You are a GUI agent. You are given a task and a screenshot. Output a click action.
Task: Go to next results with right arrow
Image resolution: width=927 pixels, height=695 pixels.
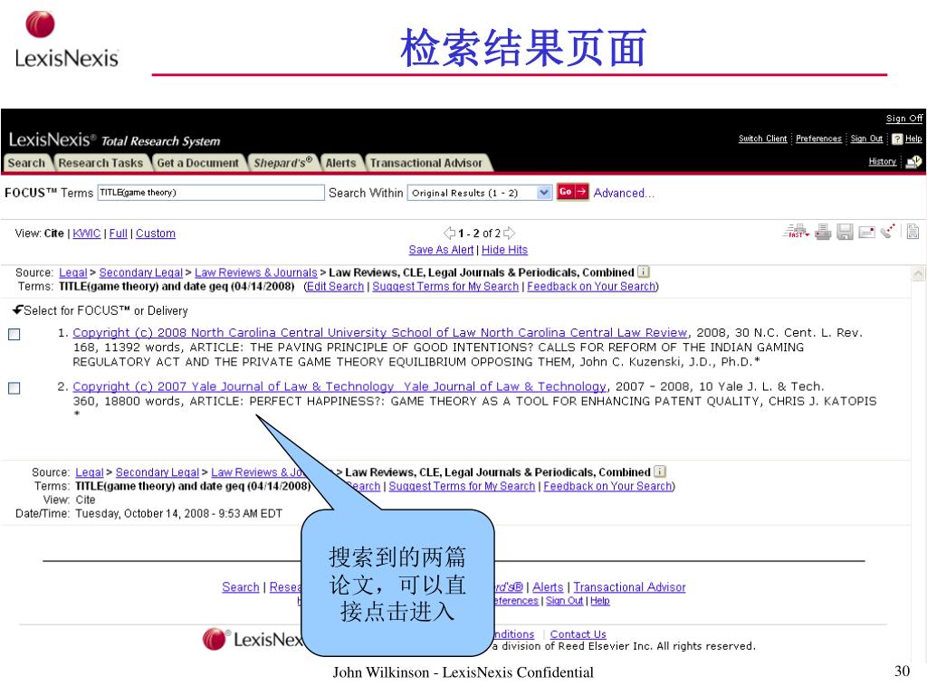click(509, 233)
